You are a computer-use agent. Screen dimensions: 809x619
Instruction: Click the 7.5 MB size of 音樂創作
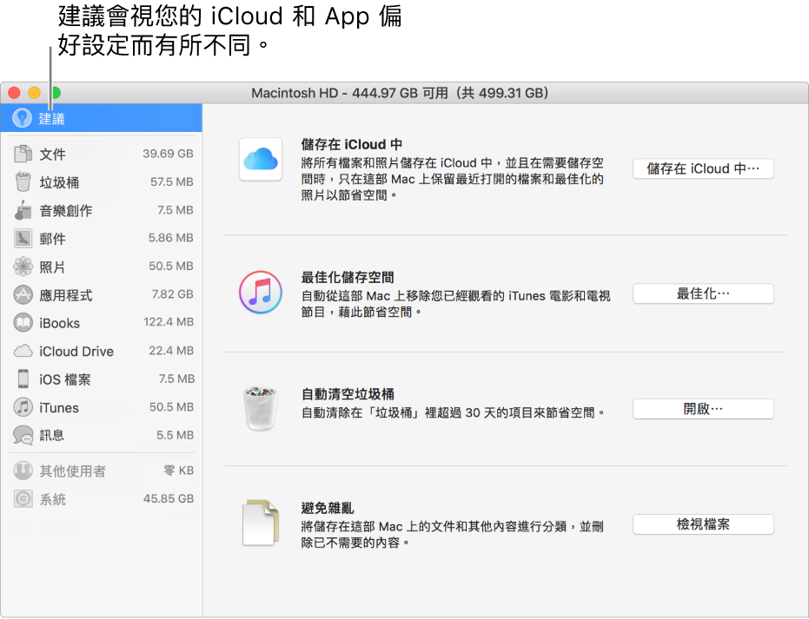[x=176, y=210]
